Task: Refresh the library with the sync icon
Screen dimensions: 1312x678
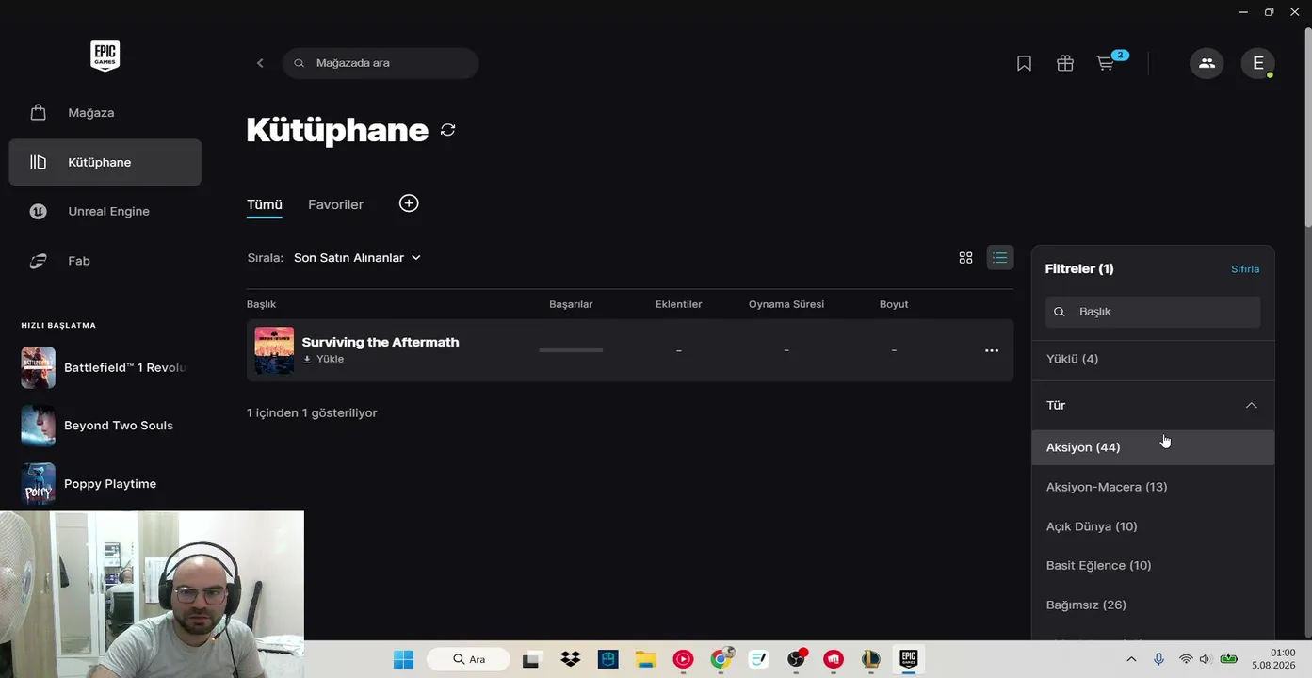Action: pos(448,130)
